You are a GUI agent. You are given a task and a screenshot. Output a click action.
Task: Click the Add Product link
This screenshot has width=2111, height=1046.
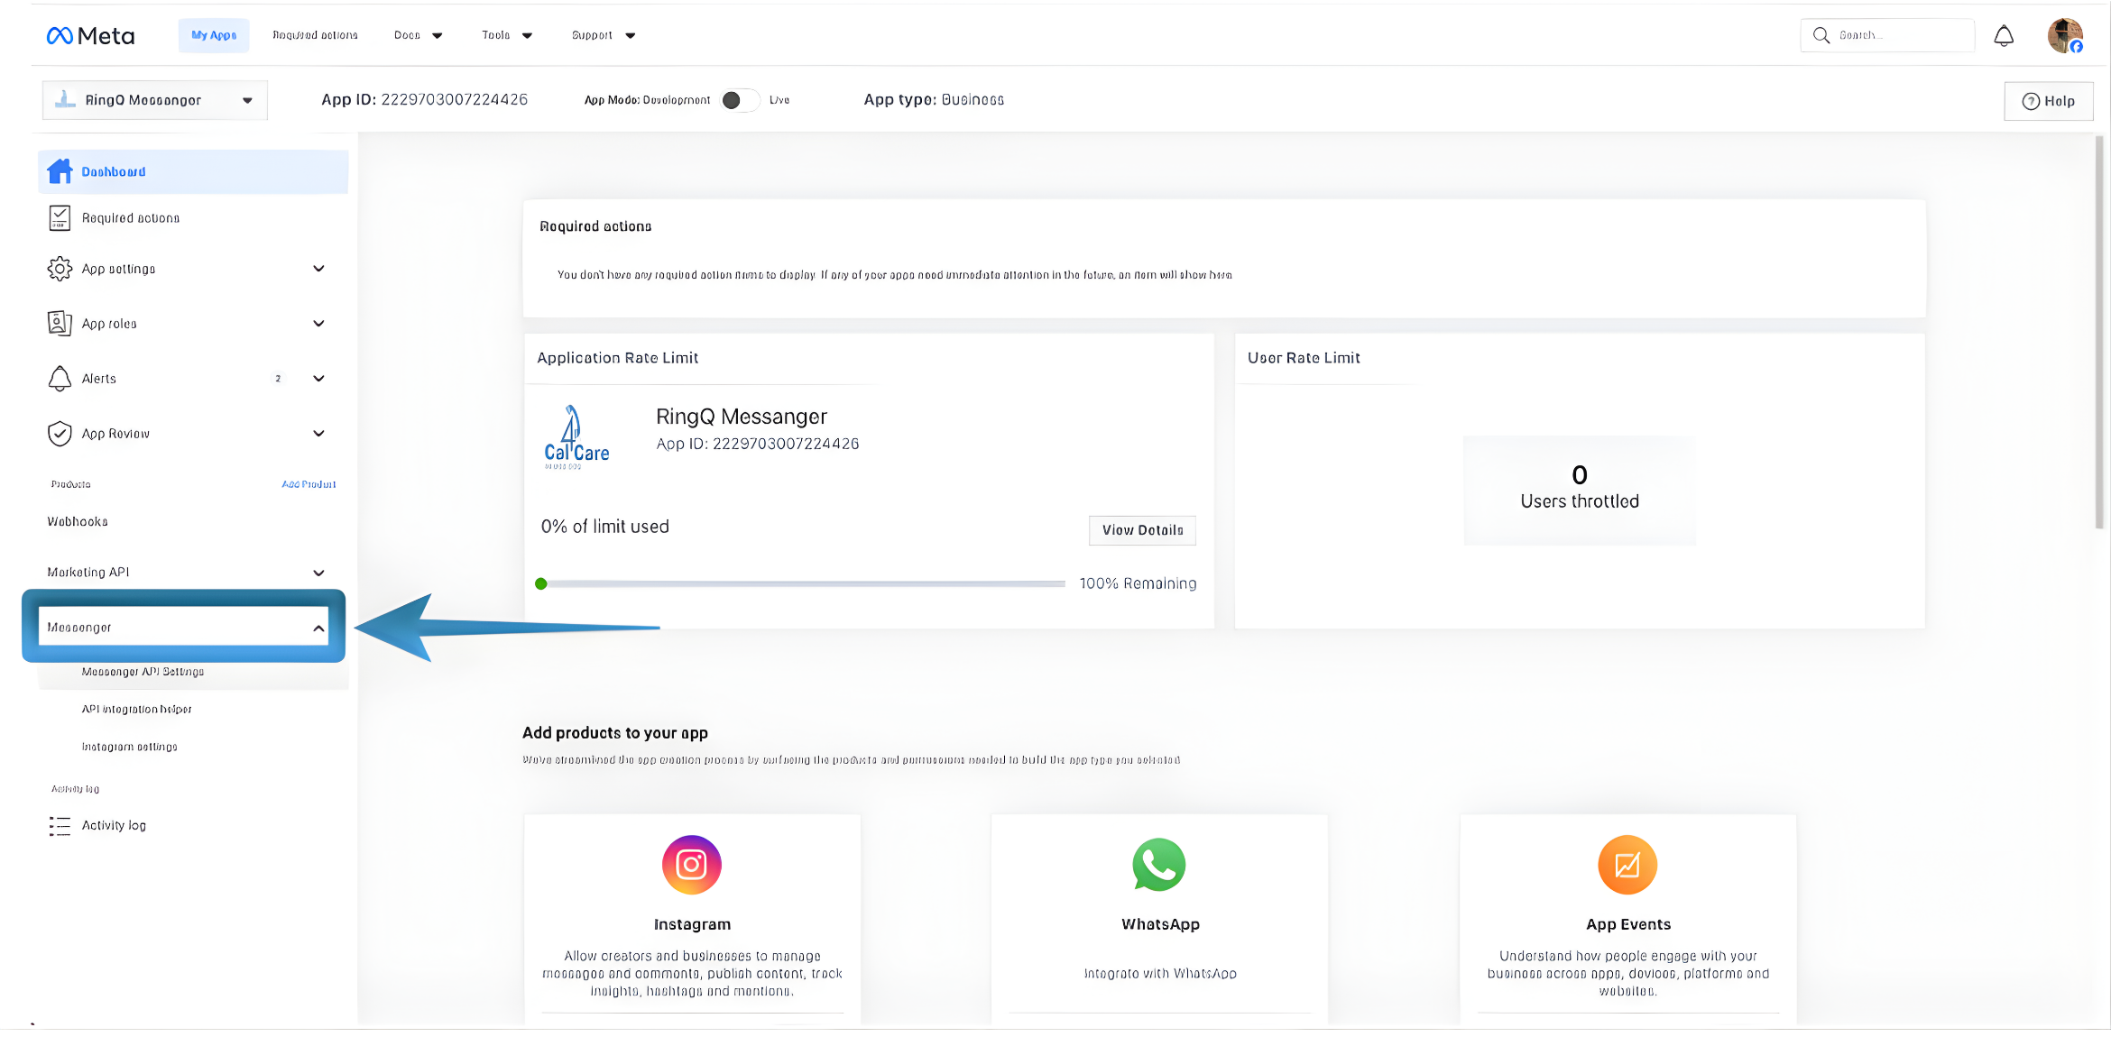(x=308, y=484)
